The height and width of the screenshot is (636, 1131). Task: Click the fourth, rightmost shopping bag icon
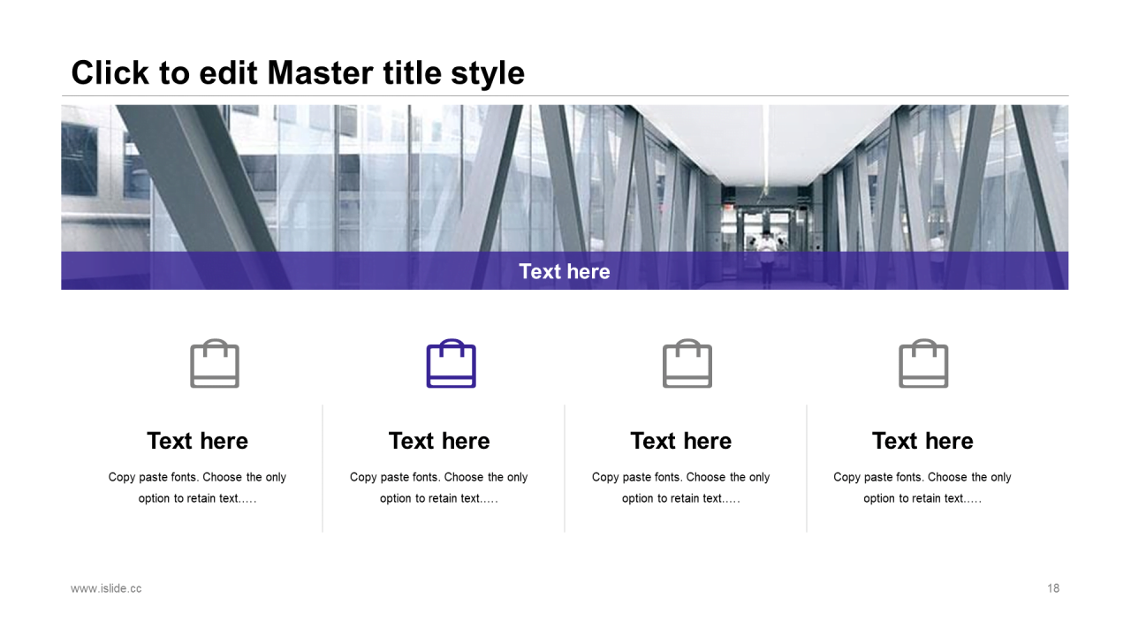point(923,363)
